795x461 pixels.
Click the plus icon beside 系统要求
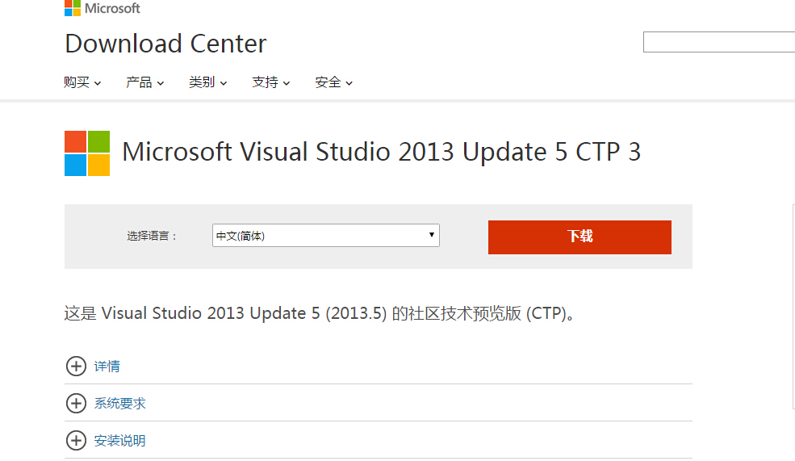click(x=76, y=404)
